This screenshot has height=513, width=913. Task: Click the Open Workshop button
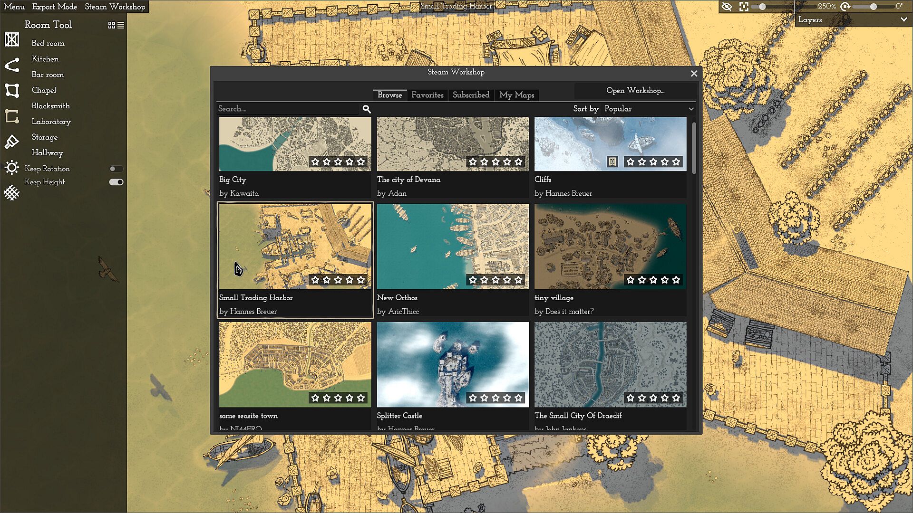pos(635,90)
